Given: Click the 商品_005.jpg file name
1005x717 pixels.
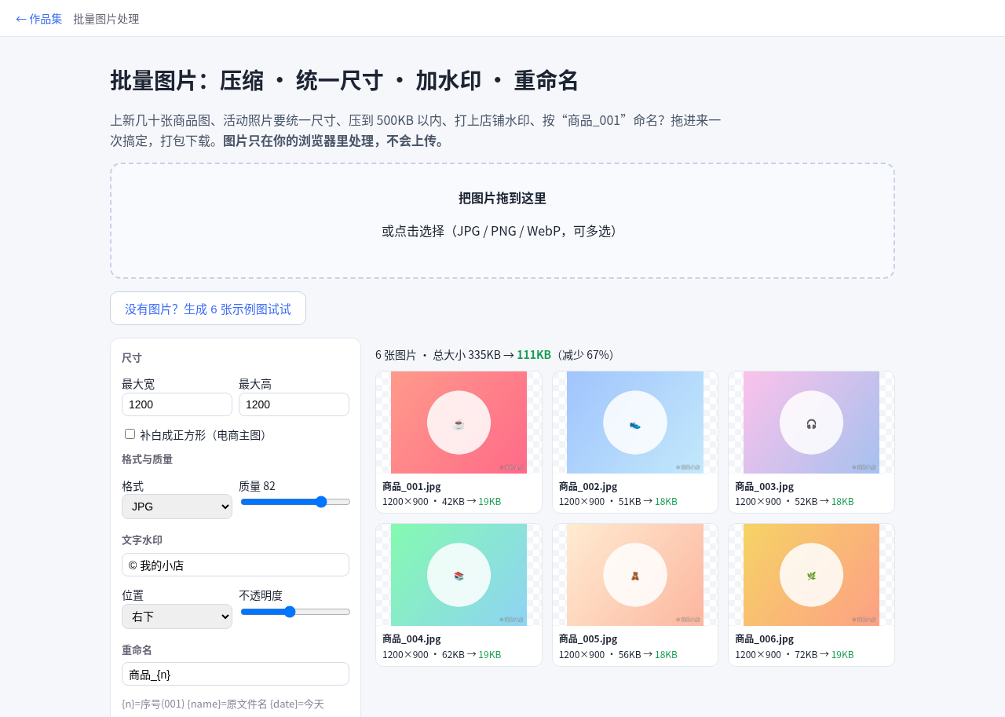Looking at the screenshot, I should pyautogui.click(x=588, y=638).
